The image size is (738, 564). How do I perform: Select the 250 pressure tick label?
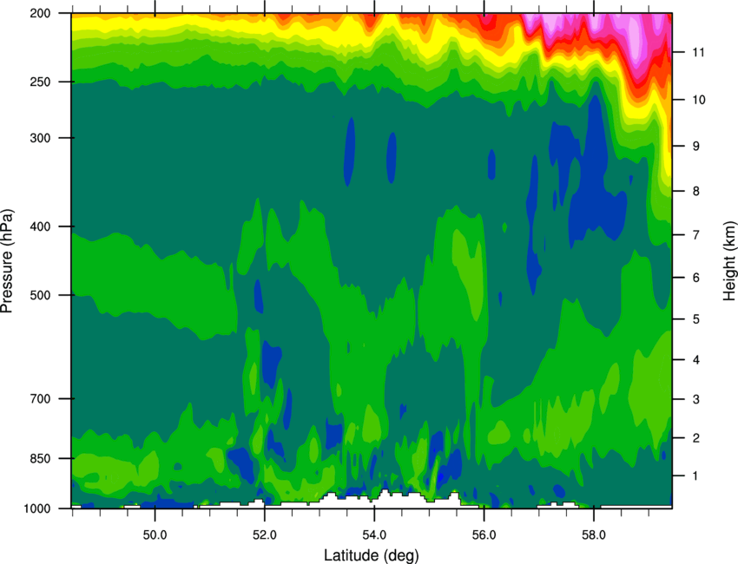click(40, 82)
